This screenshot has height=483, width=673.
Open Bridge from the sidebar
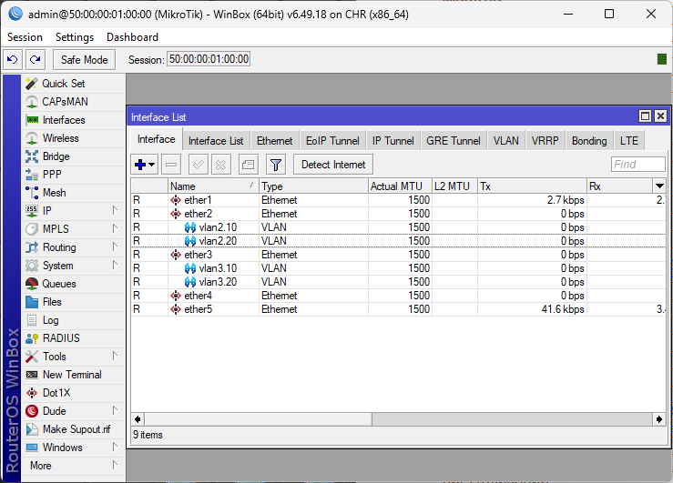click(56, 156)
